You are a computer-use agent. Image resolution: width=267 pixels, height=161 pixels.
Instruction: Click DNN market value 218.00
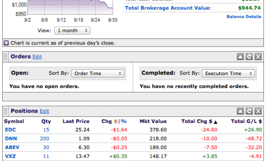pyautogui.click(x=158, y=139)
